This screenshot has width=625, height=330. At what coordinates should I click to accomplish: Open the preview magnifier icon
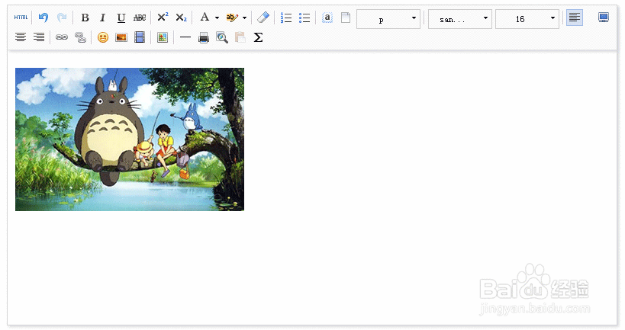222,38
